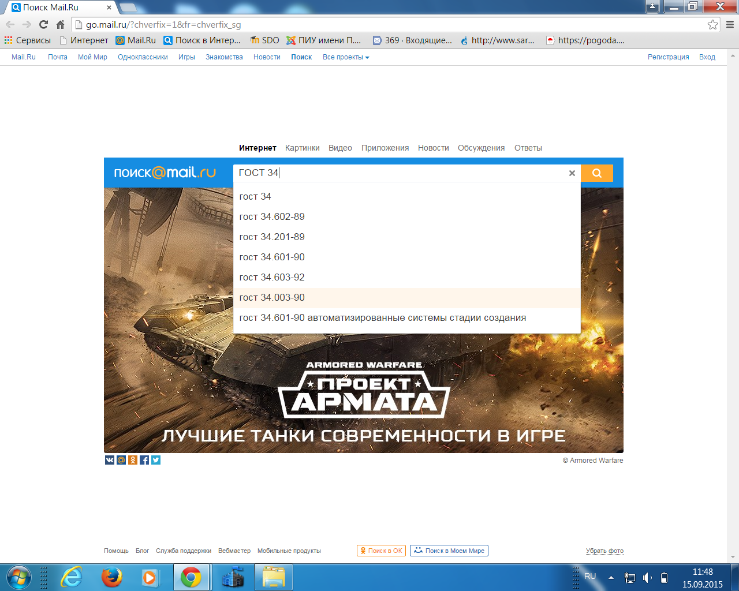
Task: Open Знакомства in top navigation
Action: point(224,57)
